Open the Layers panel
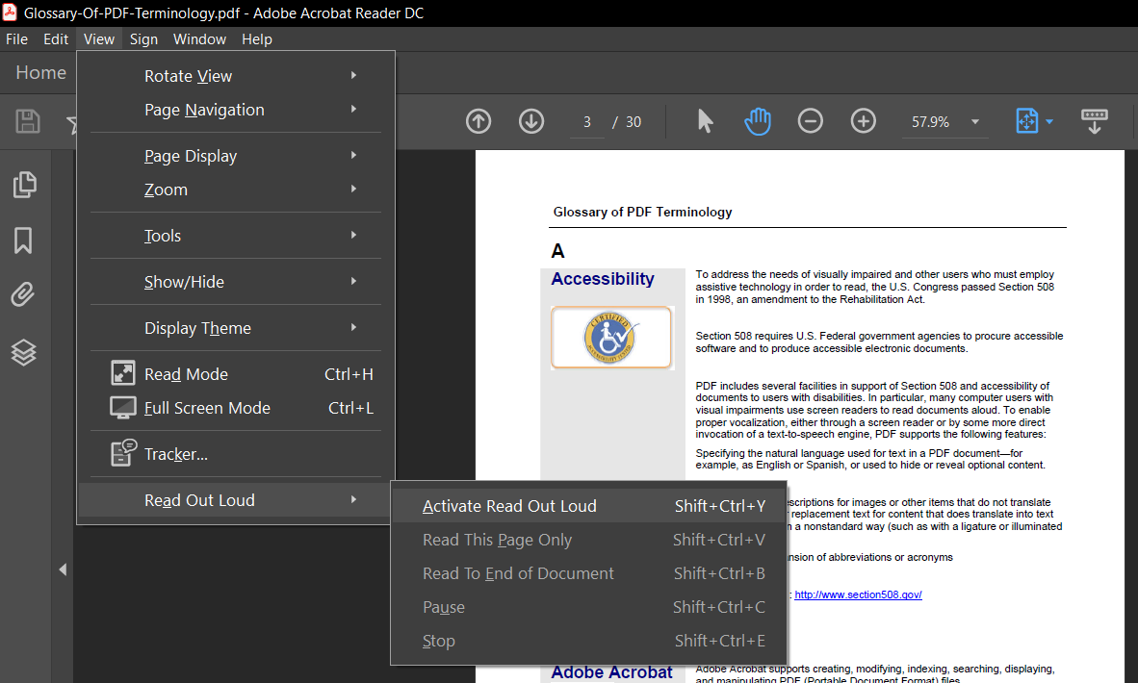1138x683 pixels. [24, 352]
